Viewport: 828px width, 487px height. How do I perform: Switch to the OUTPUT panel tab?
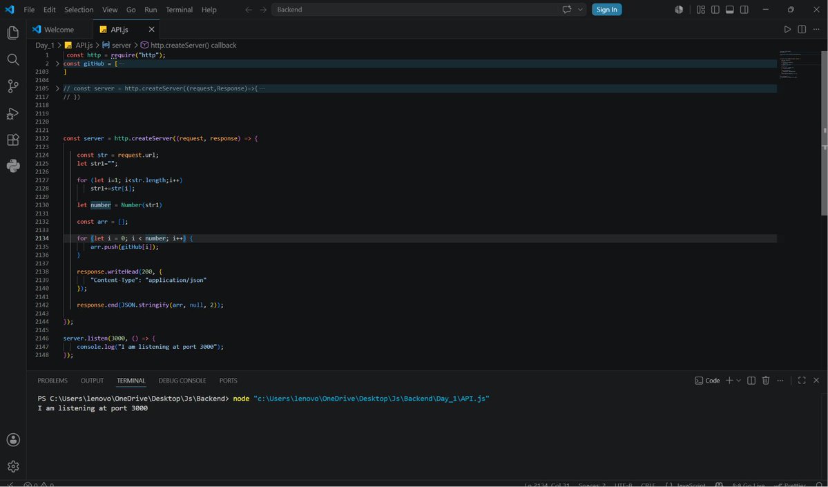tap(92, 381)
